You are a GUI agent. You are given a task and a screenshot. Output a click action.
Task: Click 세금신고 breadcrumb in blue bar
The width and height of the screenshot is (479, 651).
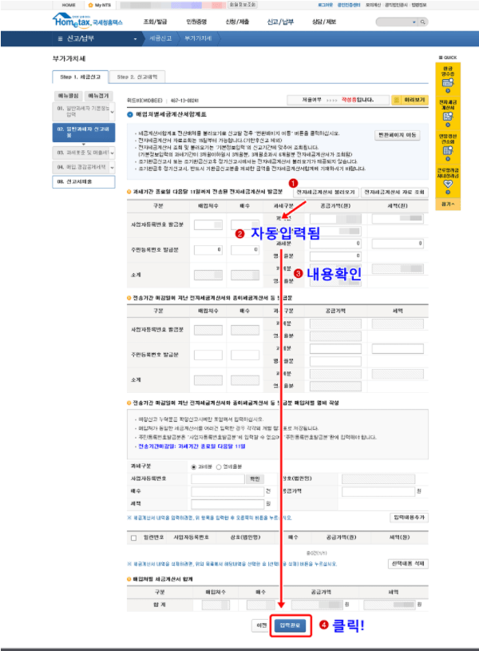(160, 38)
